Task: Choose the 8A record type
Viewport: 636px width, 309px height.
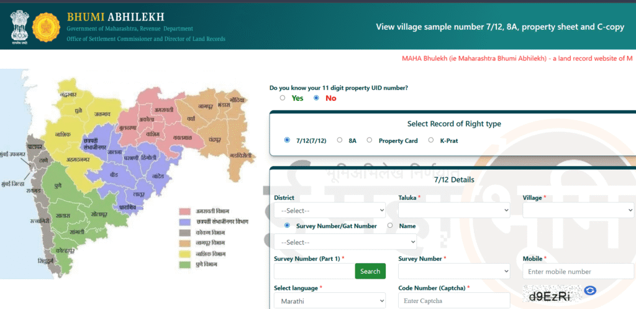Action: 340,141
